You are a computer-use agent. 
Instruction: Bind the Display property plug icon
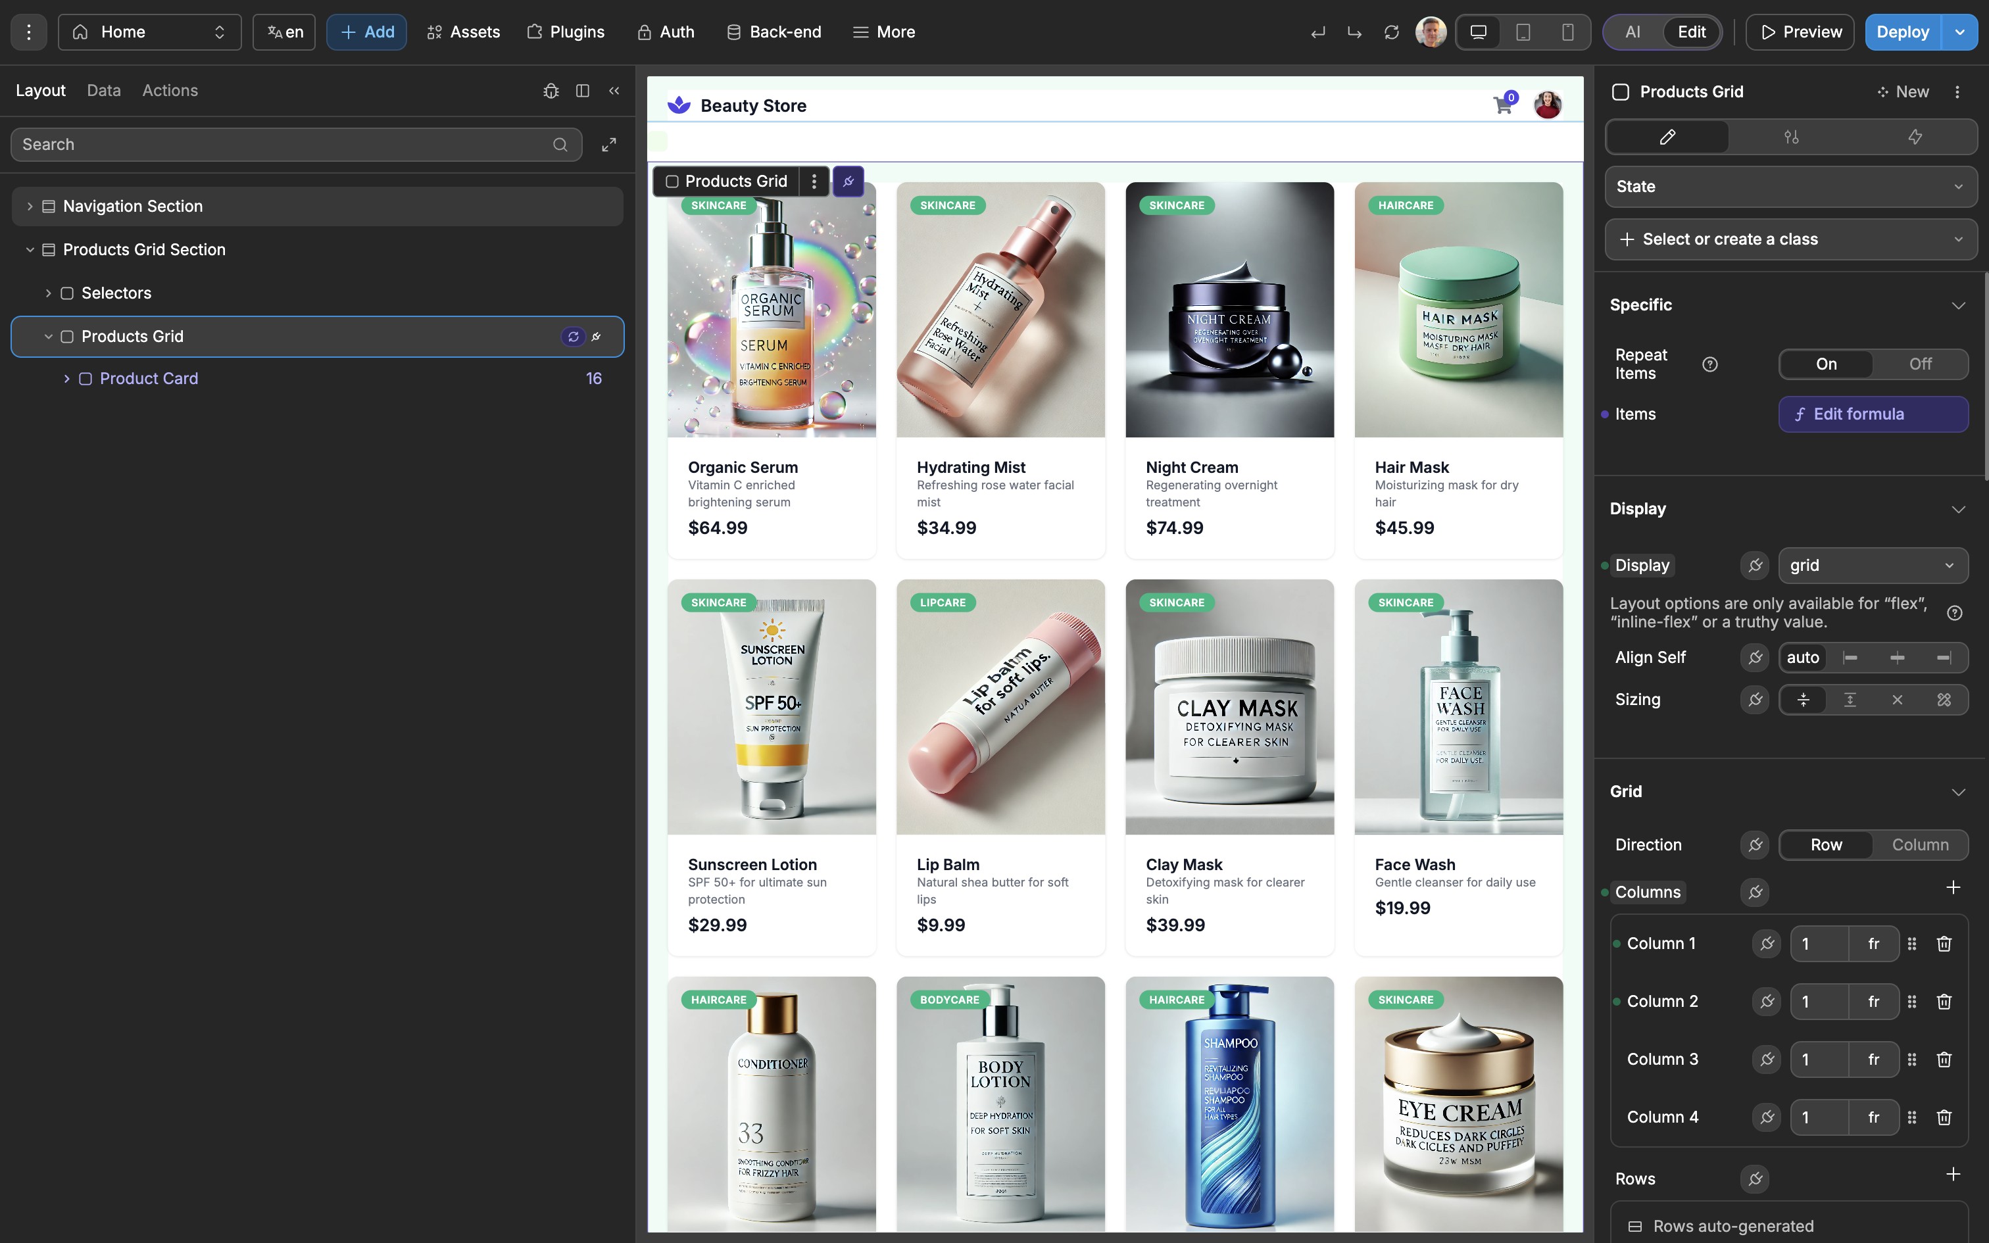pyautogui.click(x=1755, y=566)
